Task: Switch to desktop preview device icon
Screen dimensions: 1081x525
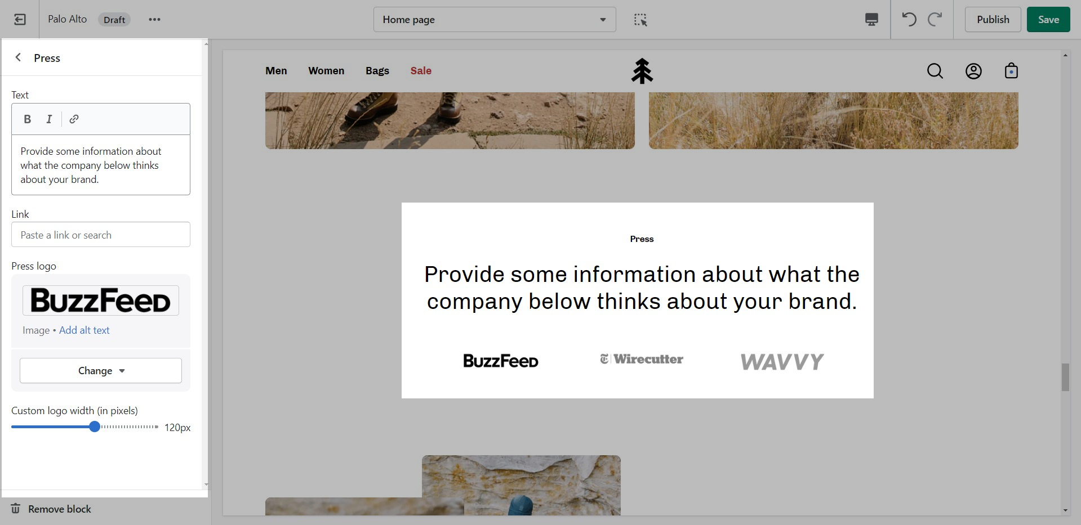Action: click(871, 20)
